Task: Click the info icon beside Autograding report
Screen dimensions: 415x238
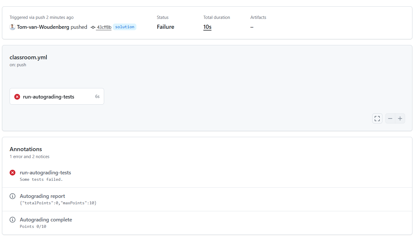Action: coord(13,196)
